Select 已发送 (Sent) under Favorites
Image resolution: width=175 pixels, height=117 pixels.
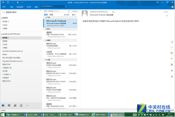(5, 25)
